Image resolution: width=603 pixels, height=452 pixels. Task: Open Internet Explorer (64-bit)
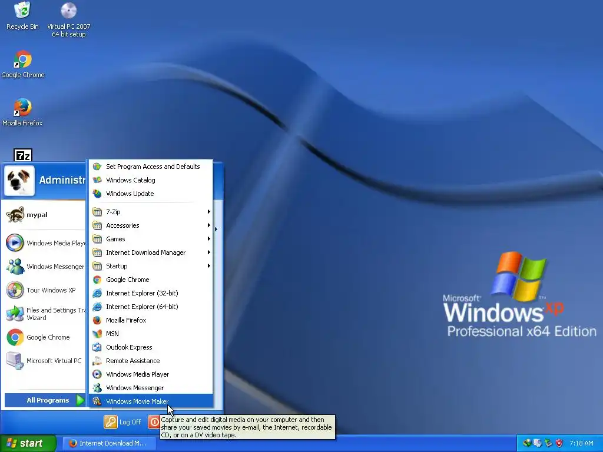[151, 306]
